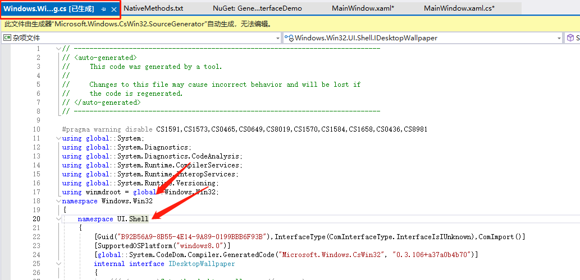Click the "Microsoft.Windows.CsWin32" string on line 24
The image size is (580, 280).
click(332, 255)
